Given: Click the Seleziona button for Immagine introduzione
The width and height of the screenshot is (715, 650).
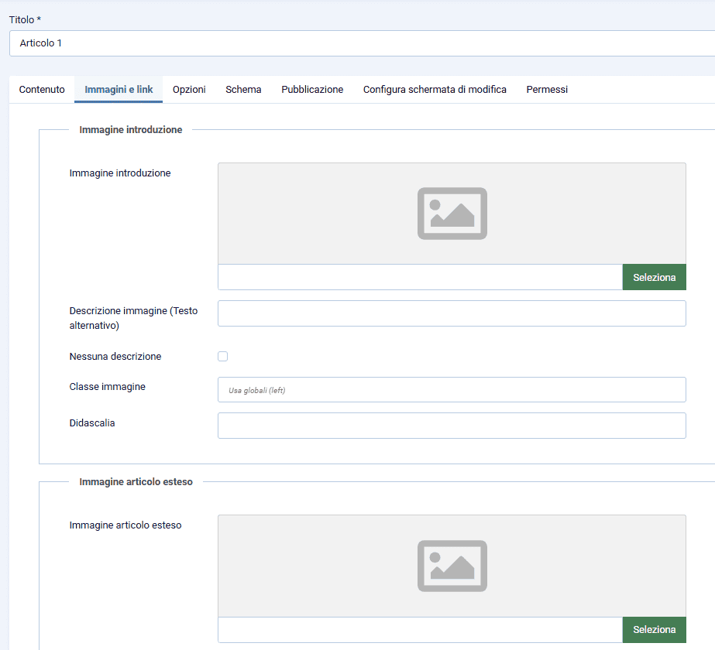Looking at the screenshot, I should pyautogui.click(x=654, y=277).
